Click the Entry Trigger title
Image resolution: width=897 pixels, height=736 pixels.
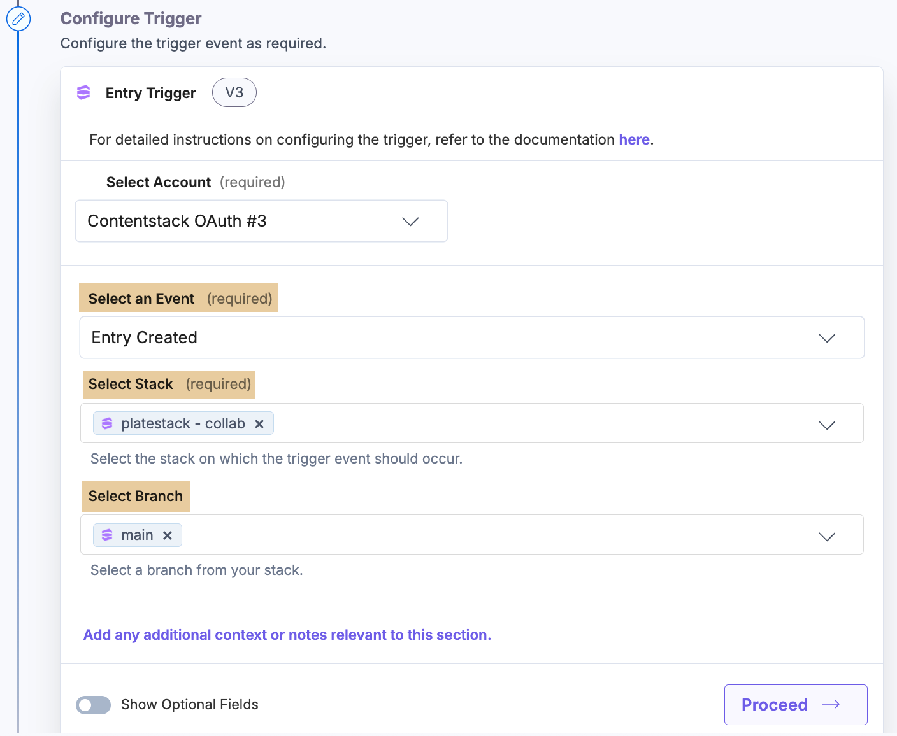coord(150,93)
